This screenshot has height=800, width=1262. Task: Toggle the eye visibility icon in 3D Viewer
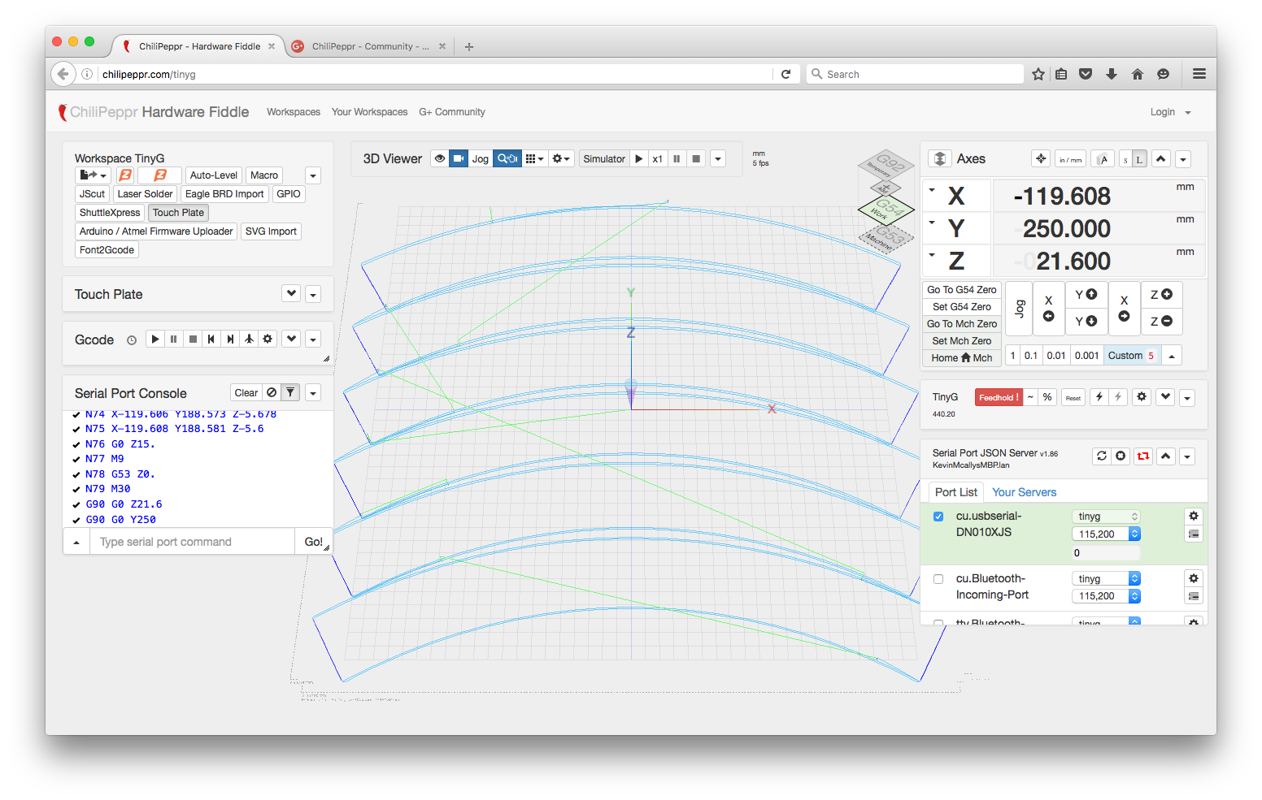(440, 159)
